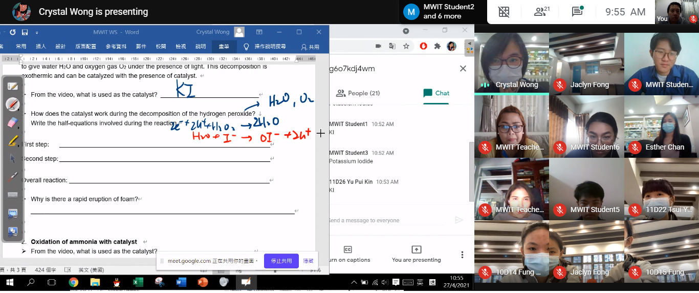Click 隱藏 to hide sharing bar
Image resolution: width=699 pixels, height=293 pixels.
click(308, 261)
